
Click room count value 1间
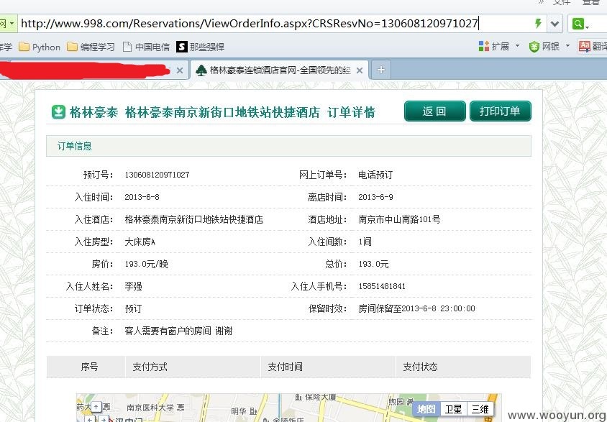(365, 242)
